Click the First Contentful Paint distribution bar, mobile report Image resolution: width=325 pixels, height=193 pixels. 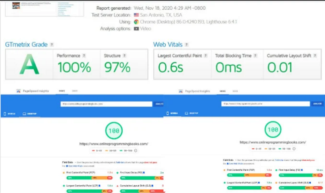249,175
